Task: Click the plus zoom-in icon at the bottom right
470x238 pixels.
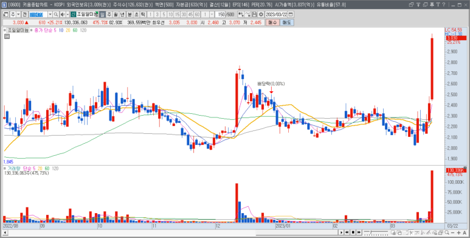Action: coord(459,233)
